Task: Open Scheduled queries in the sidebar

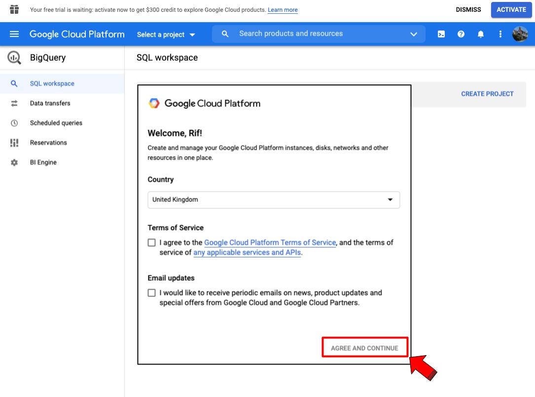Action: (x=62, y=123)
